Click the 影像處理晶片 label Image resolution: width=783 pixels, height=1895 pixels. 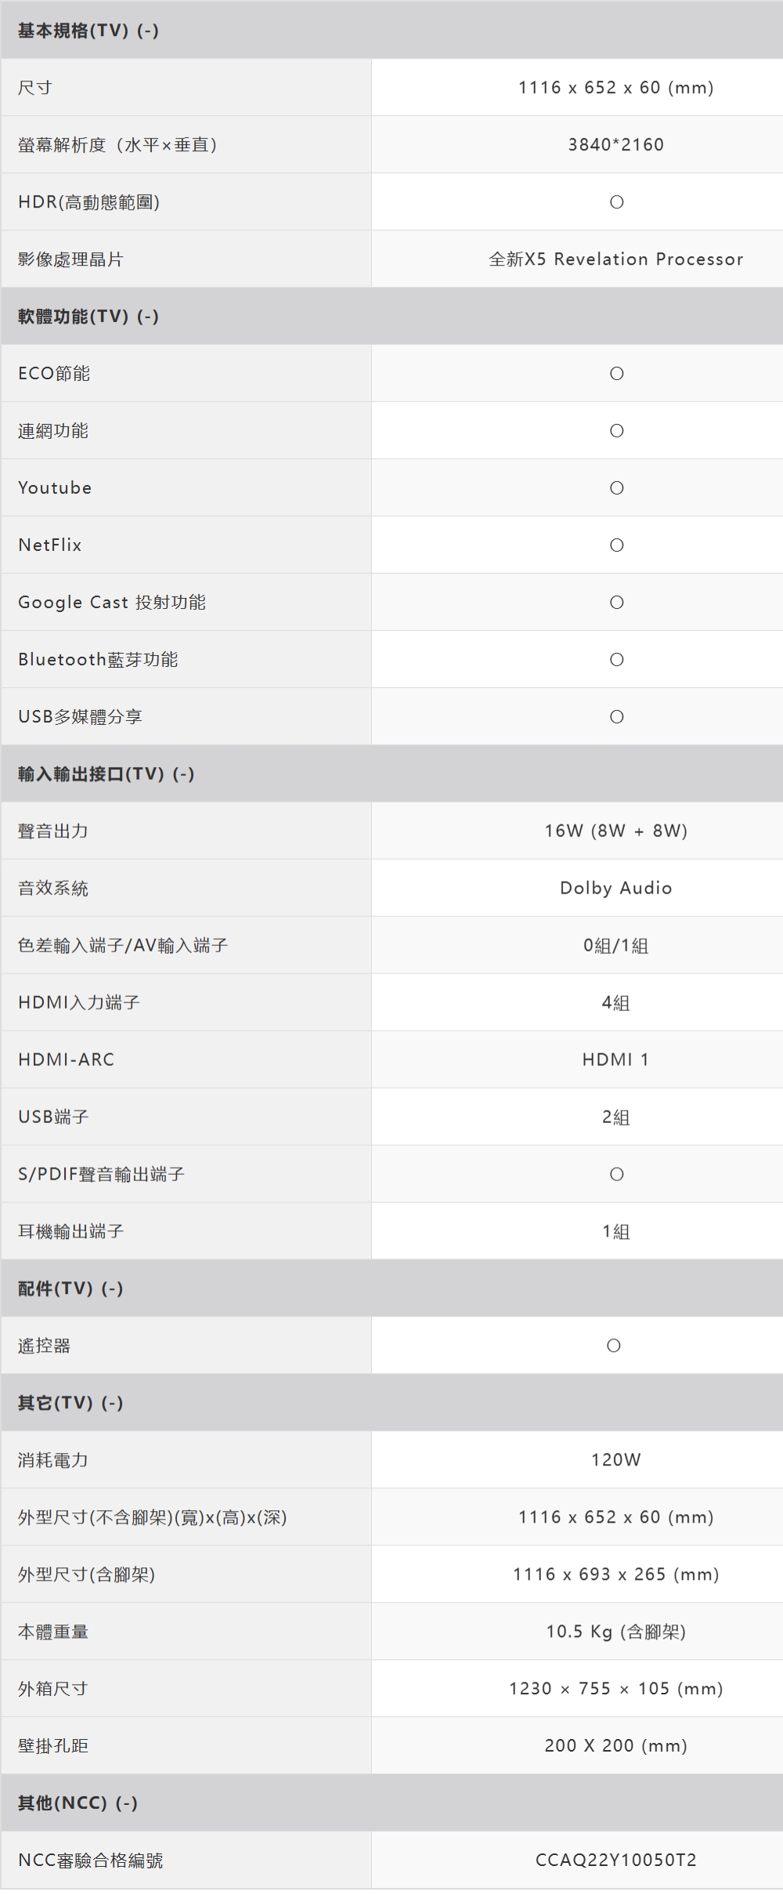(x=70, y=259)
